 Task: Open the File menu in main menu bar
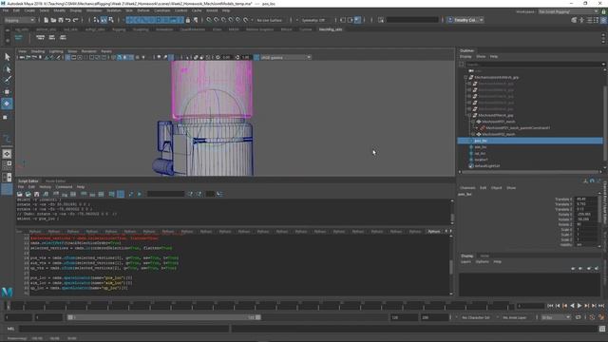click(6, 10)
